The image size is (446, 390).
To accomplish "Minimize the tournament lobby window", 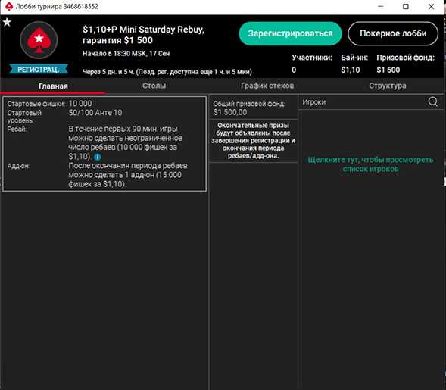I will [x=381, y=7].
